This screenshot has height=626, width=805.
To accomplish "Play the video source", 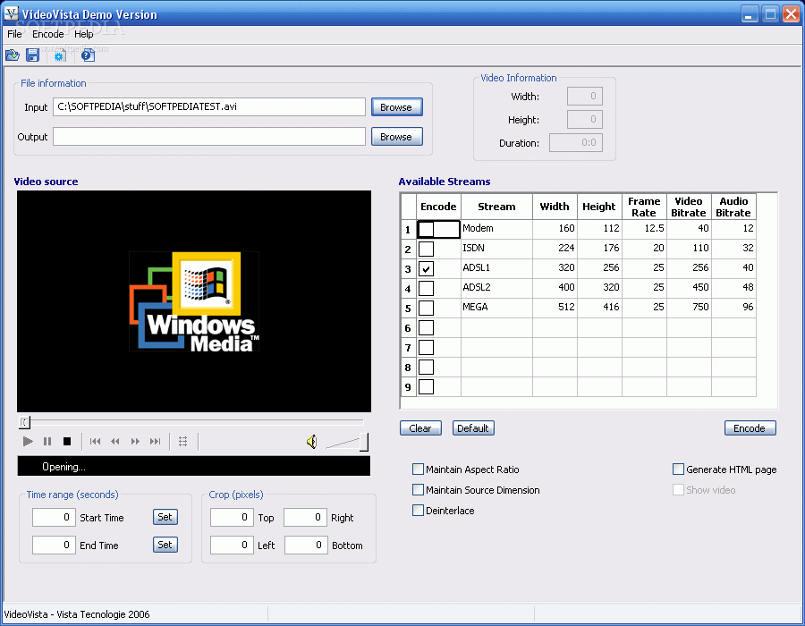I will (28, 441).
